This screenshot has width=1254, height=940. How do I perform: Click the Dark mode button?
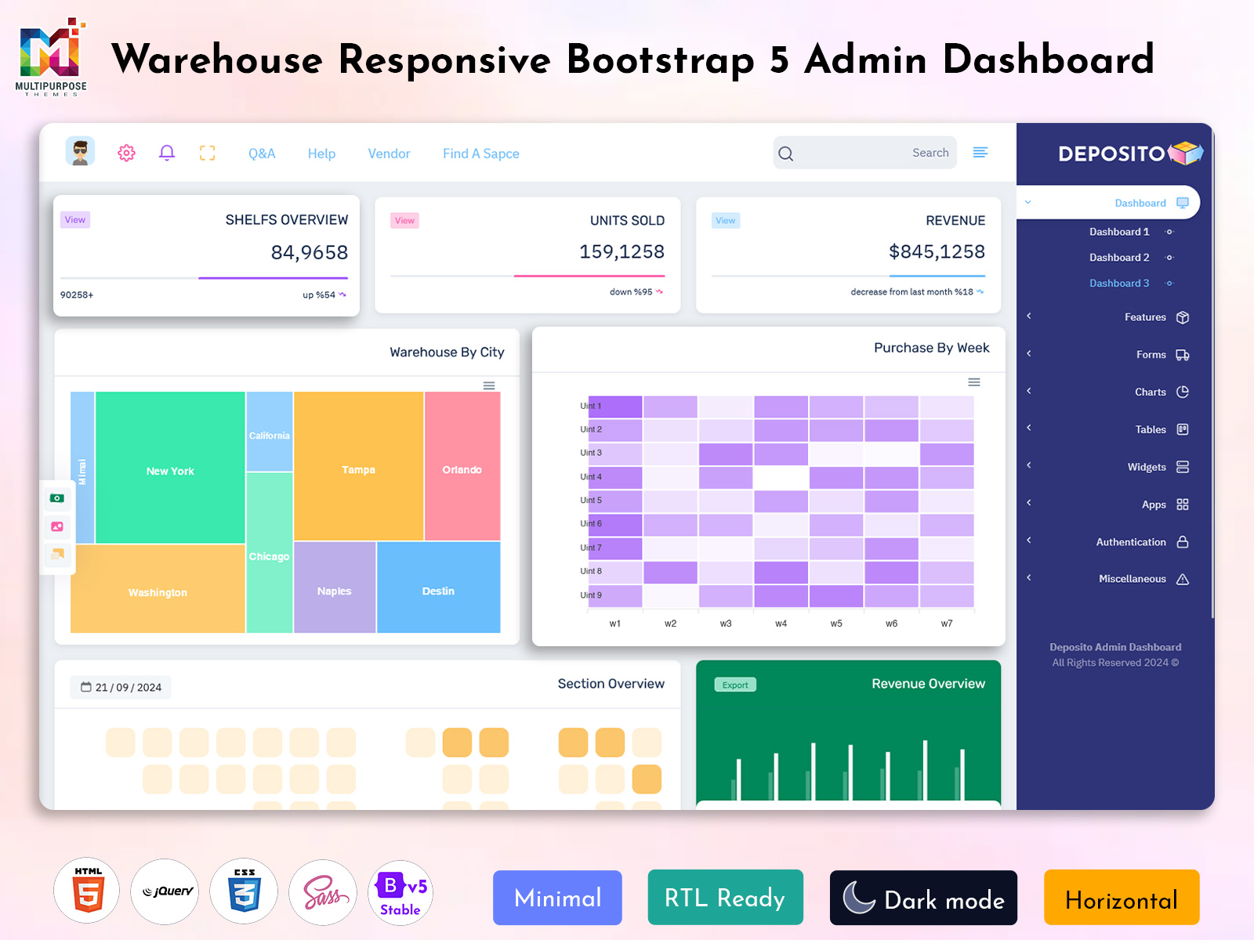pos(923,898)
